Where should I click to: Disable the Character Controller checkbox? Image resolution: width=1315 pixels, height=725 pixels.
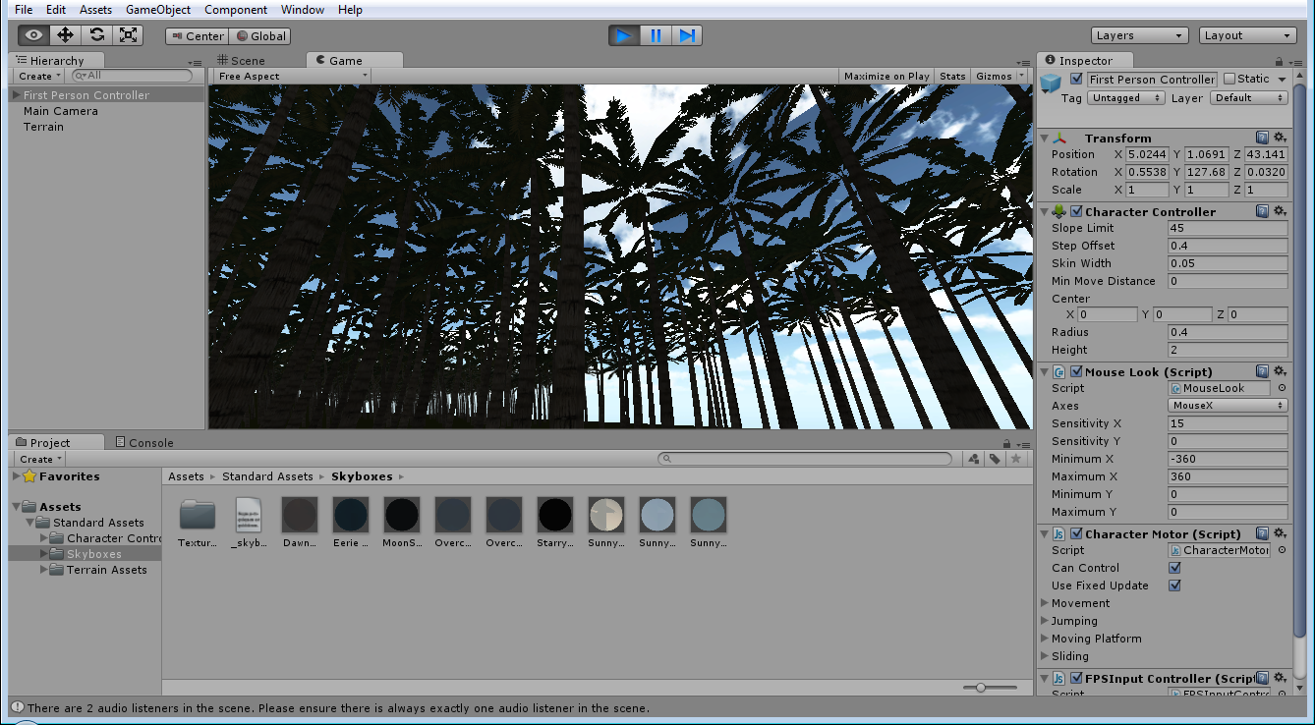click(x=1076, y=211)
